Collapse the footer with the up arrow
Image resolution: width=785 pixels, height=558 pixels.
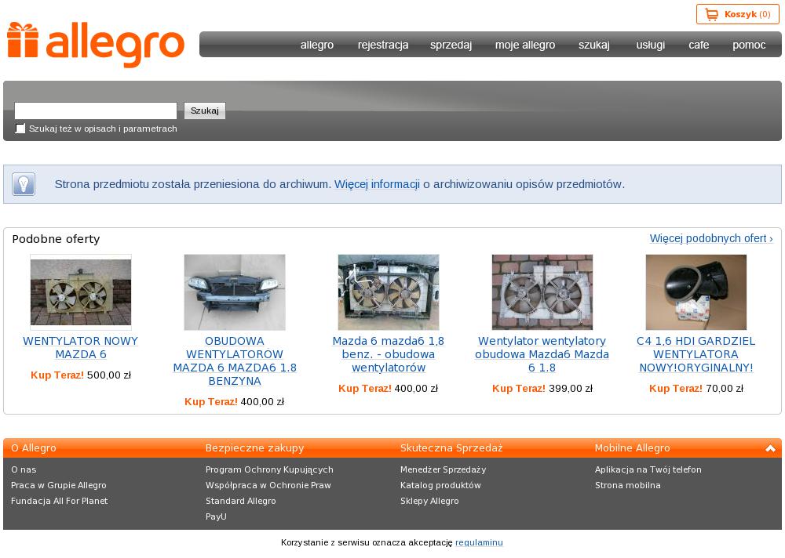click(x=770, y=448)
